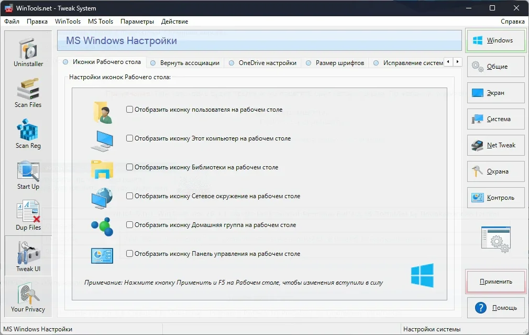Switch to the Вернуть ассоциации tab
The image size is (529, 335).
(x=190, y=63)
